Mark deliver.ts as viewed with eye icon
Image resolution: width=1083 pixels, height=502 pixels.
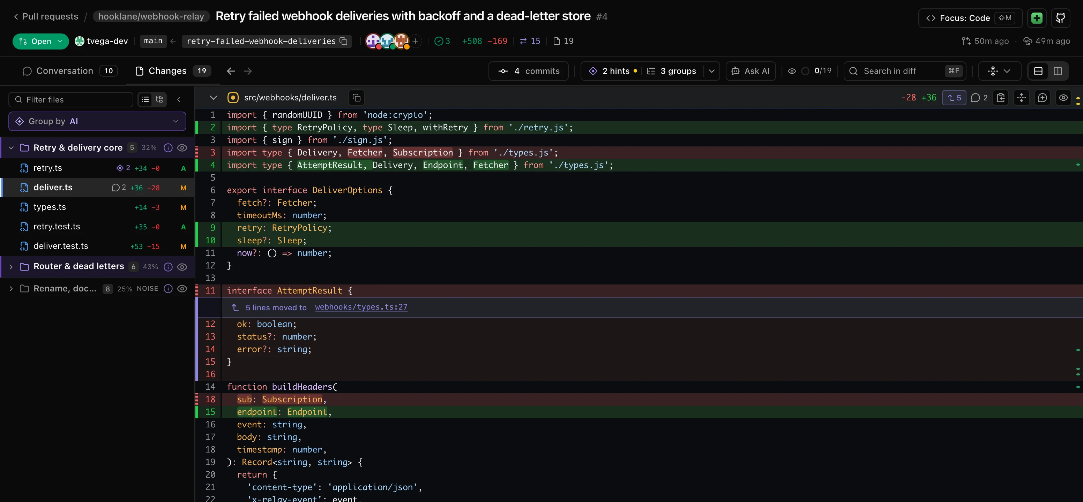click(1063, 98)
